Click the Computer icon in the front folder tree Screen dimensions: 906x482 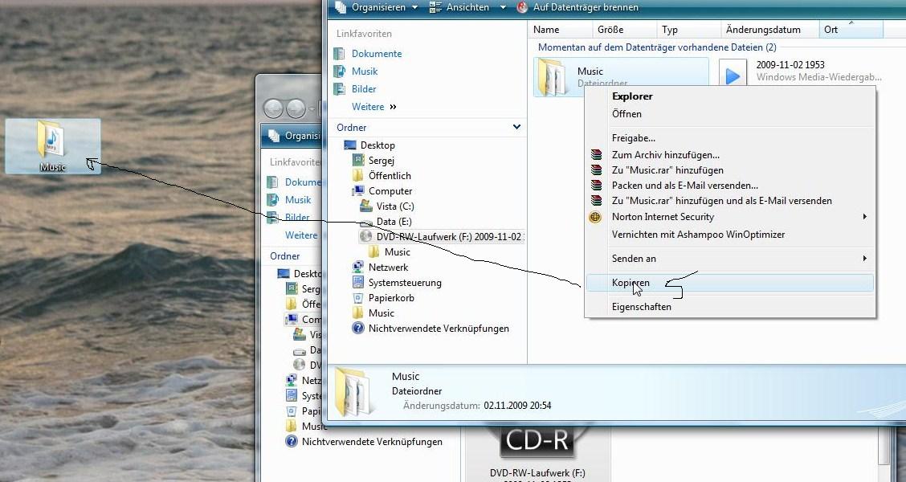358,190
